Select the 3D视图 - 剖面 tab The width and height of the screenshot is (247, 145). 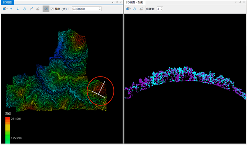click(x=135, y=2)
